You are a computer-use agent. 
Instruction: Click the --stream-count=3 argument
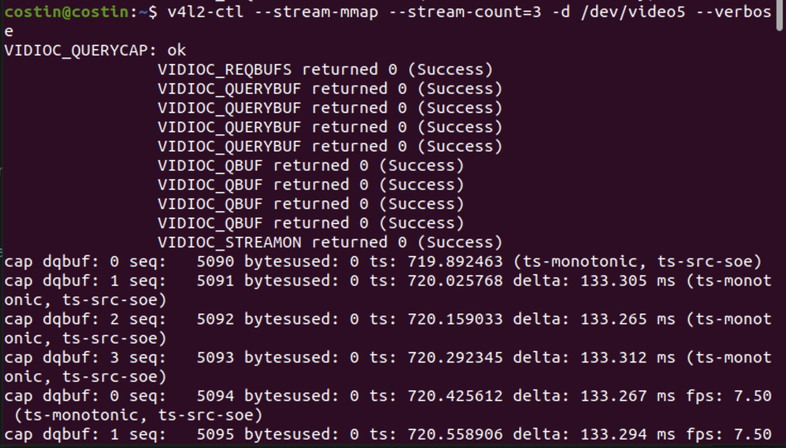[466, 12]
